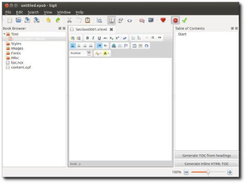Select content.opf in Book Browser
Image resolution: width=247 pixels, height=185 pixels.
point(21,68)
